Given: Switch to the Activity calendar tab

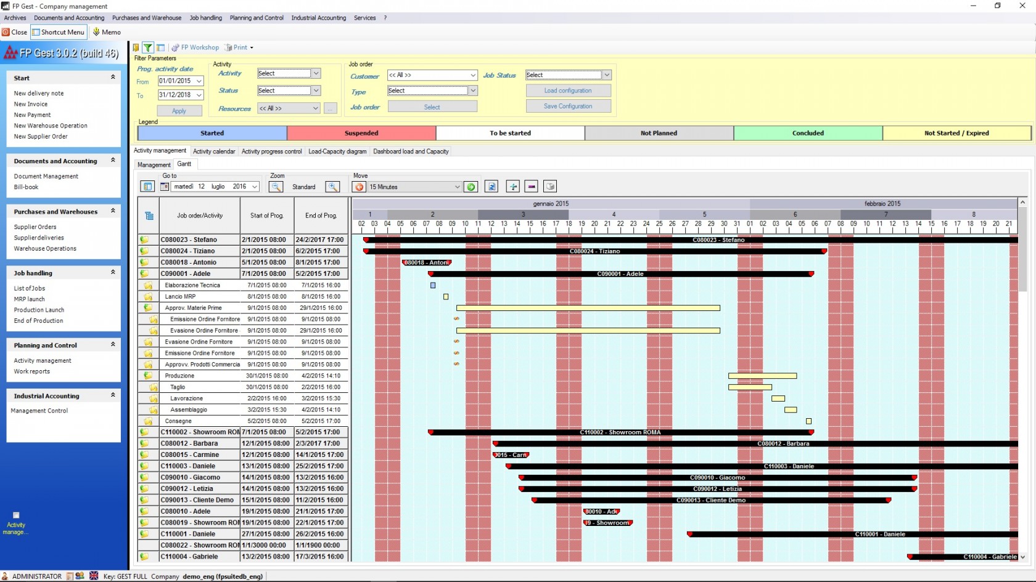Looking at the screenshot, I should pos(214,151).
